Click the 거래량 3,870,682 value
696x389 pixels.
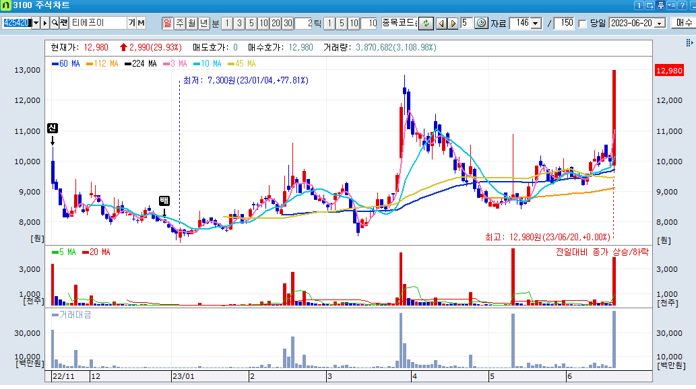tap(374, 48)
